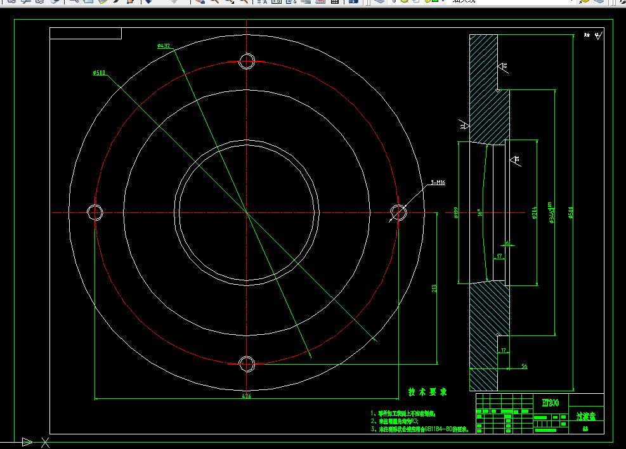This screenshot has width=626, height=449.
Task: Pick the ø199 dimension in section view
Action: point(456,212)
